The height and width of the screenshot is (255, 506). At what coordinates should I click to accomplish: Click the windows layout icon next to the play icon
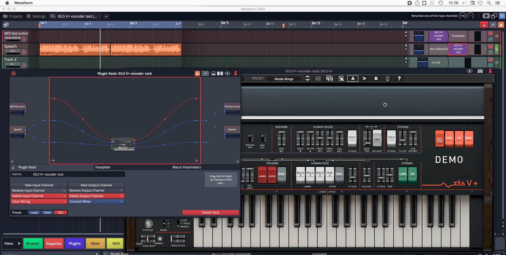click(x=494, y=16)
